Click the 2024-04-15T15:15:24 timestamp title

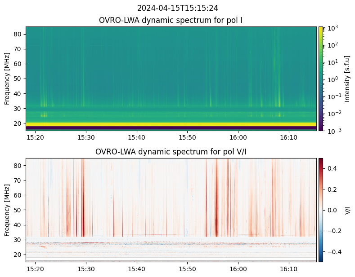171,8
